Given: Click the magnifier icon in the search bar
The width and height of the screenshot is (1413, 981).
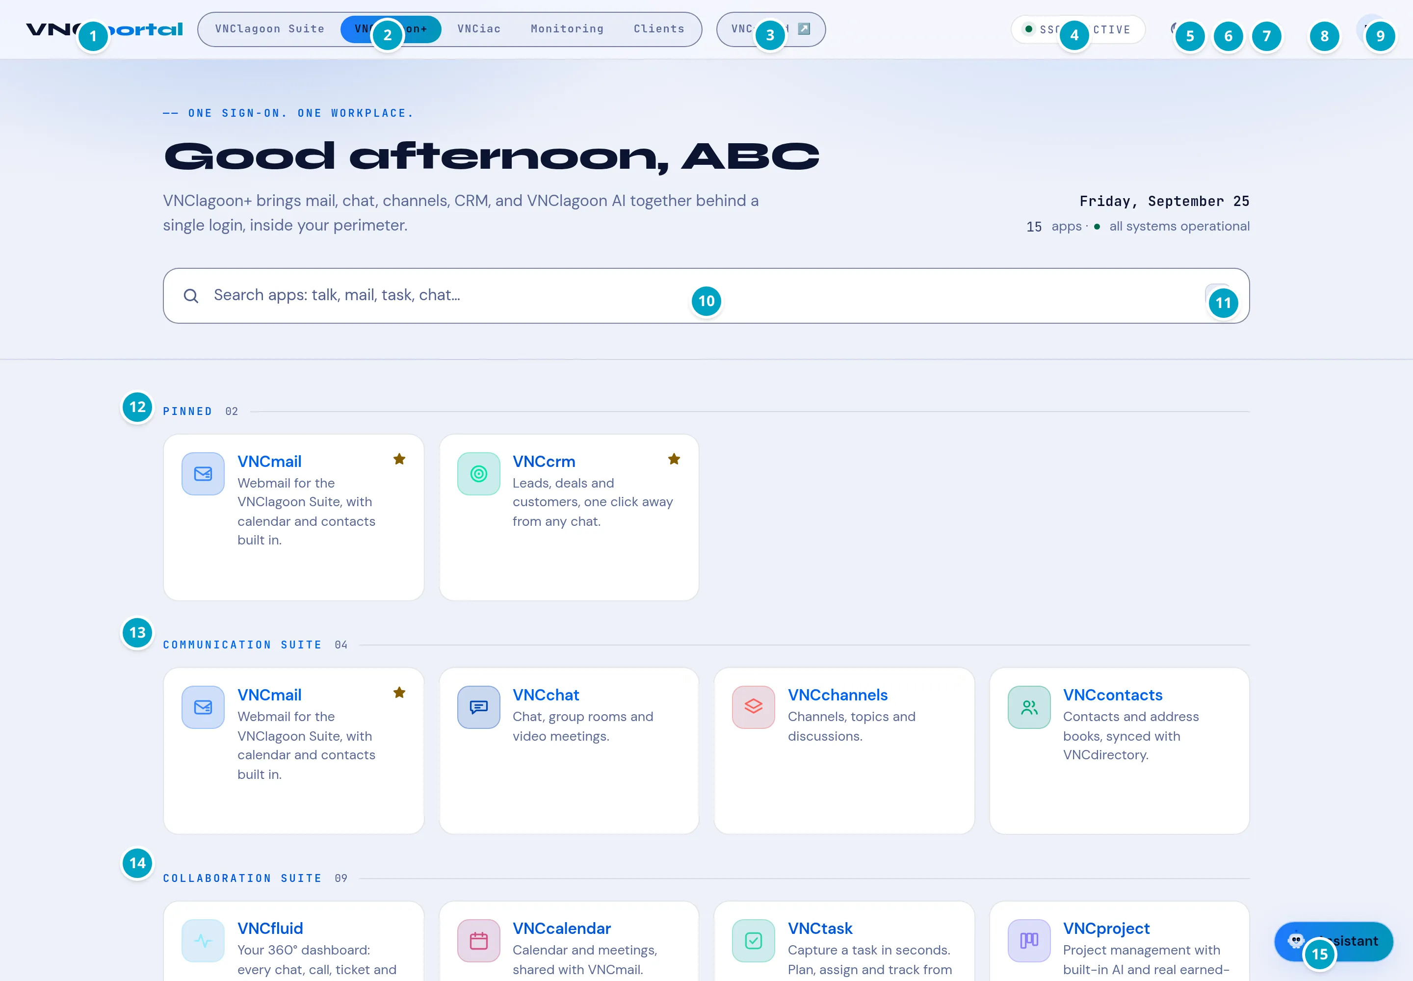Looking at the screenshot, I should (191, 296).
